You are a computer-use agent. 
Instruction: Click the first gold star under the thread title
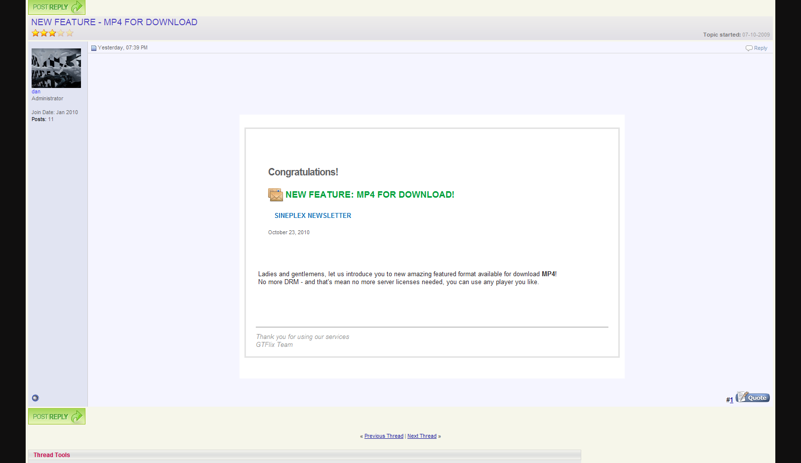point(35,33)
